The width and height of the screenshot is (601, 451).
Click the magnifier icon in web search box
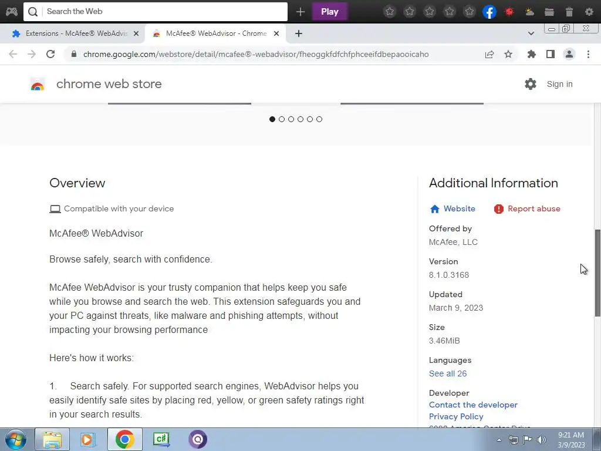click(x=33, y=12)
